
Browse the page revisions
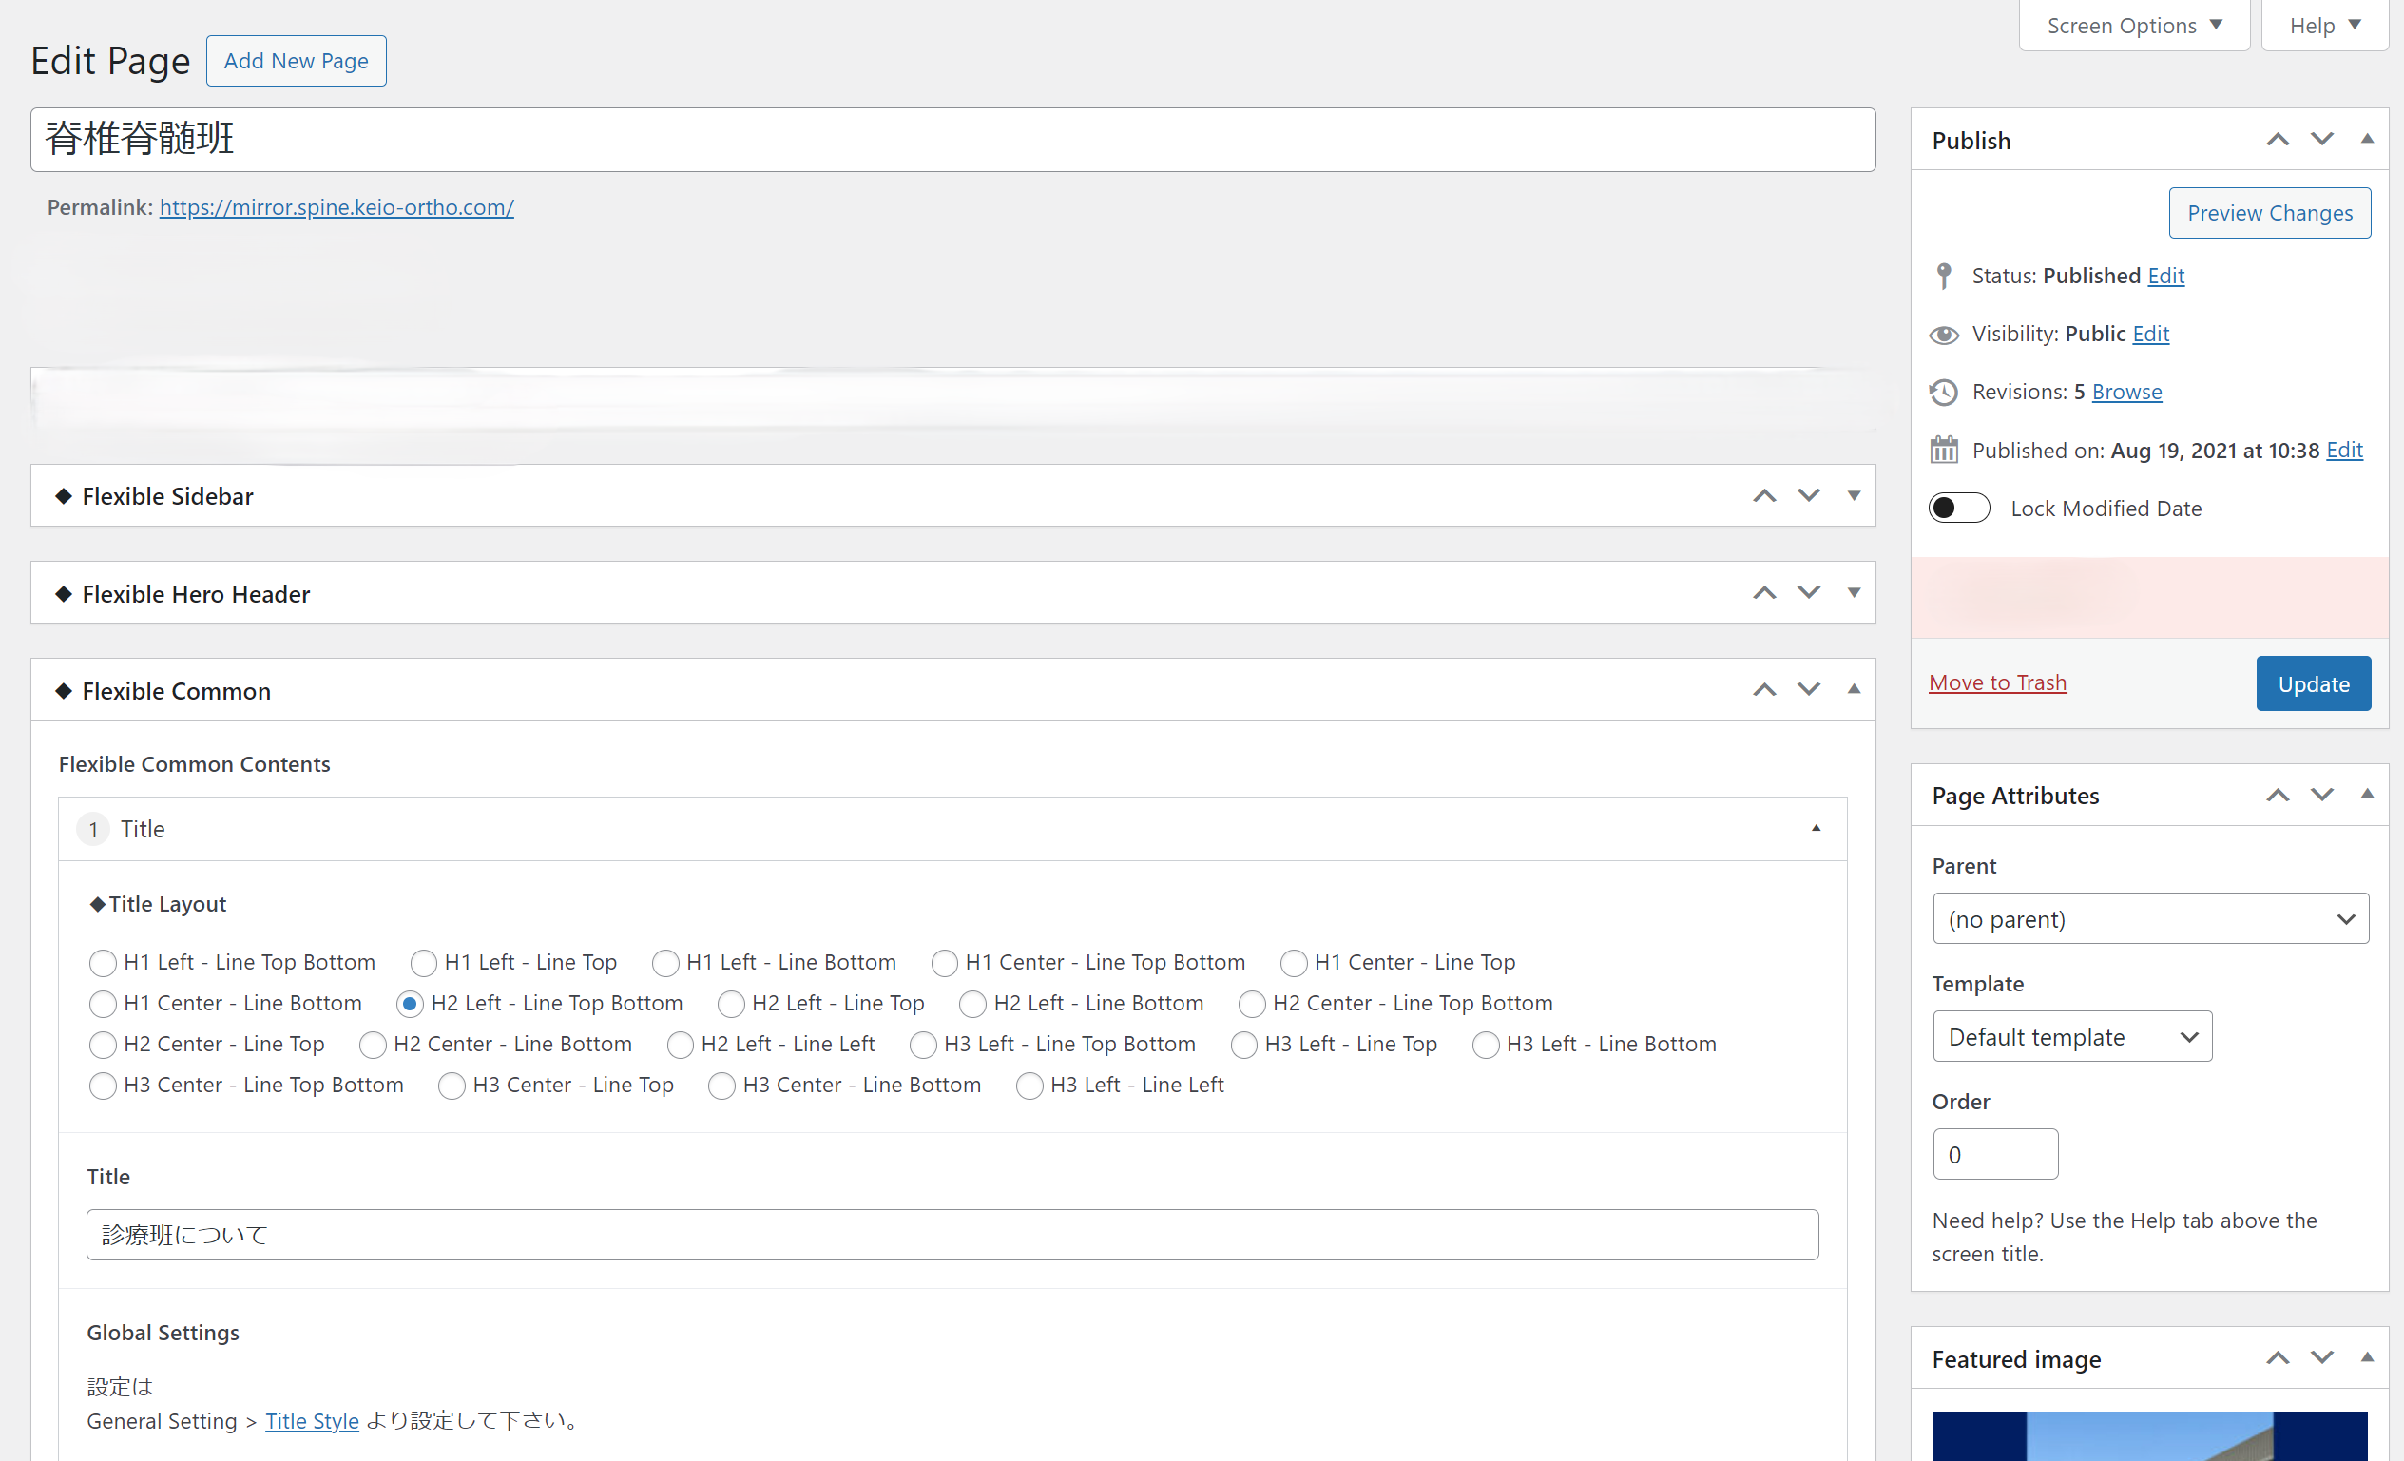2125,393
